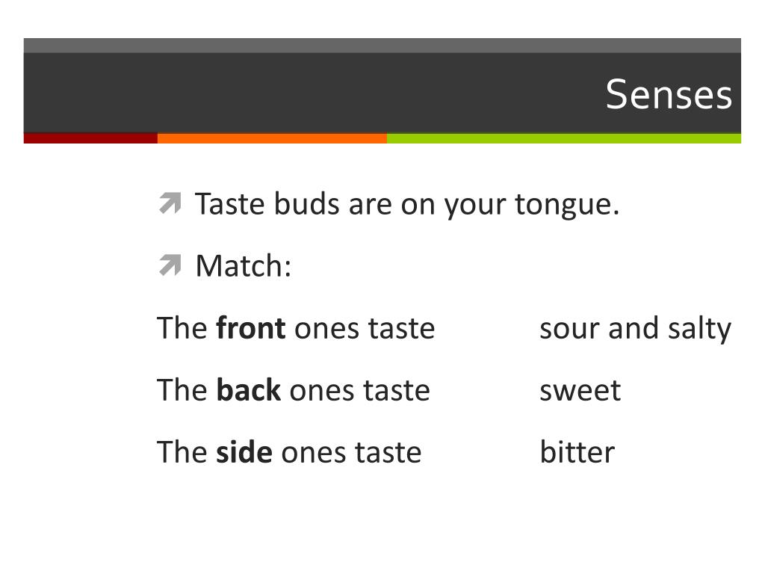This screenshot has width=765, height=574.
Task: Click the bold word 'front'
Action: [251, 327]
